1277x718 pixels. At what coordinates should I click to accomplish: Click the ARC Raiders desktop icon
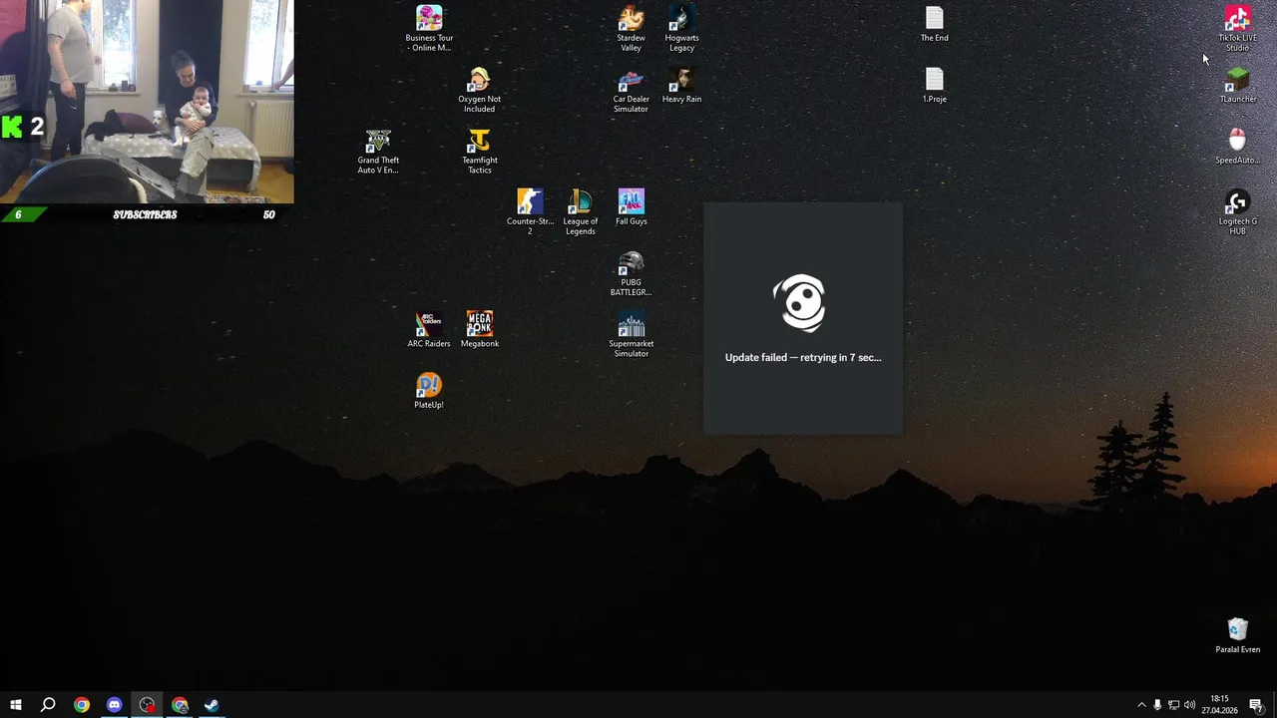429,329
